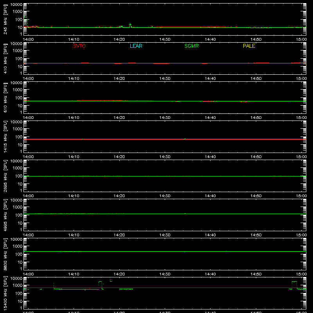Click 15:00 label under the 610 MHz plot
This screenshot has height=313, width=313.
pos(301,118)
